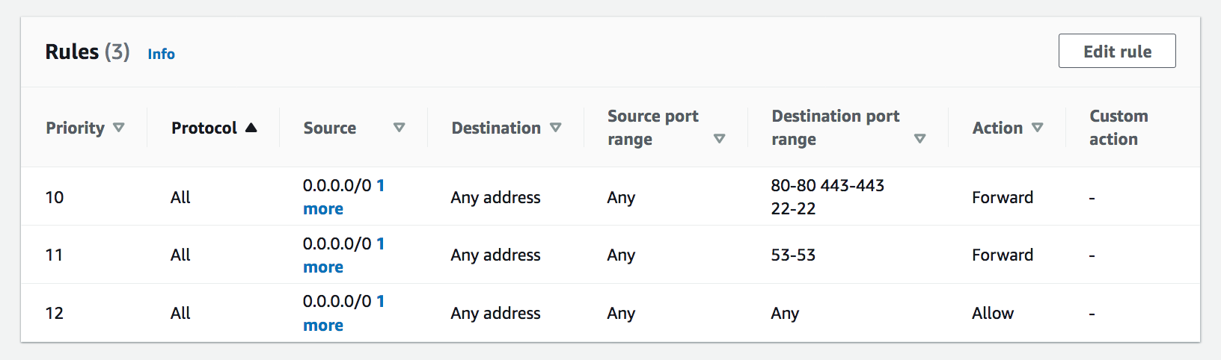
Task: Click the Edit rule button
Action: [1116, 52]
